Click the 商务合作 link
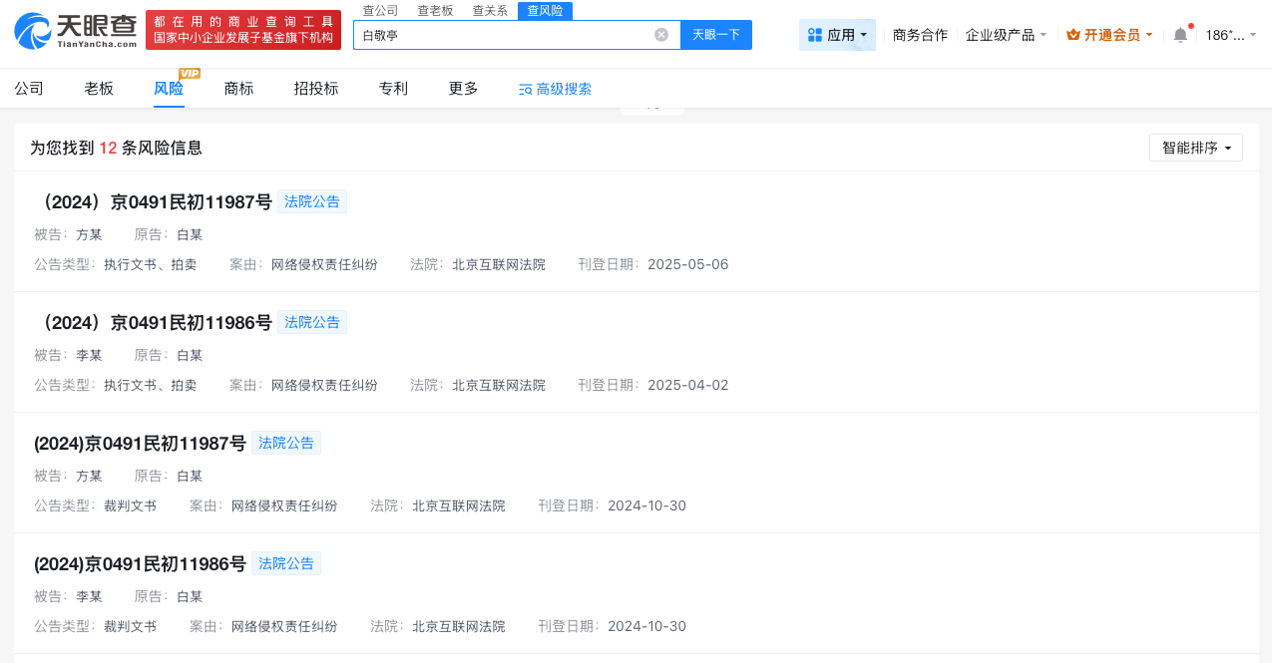The image size is (1272, 663). [919, 33]
